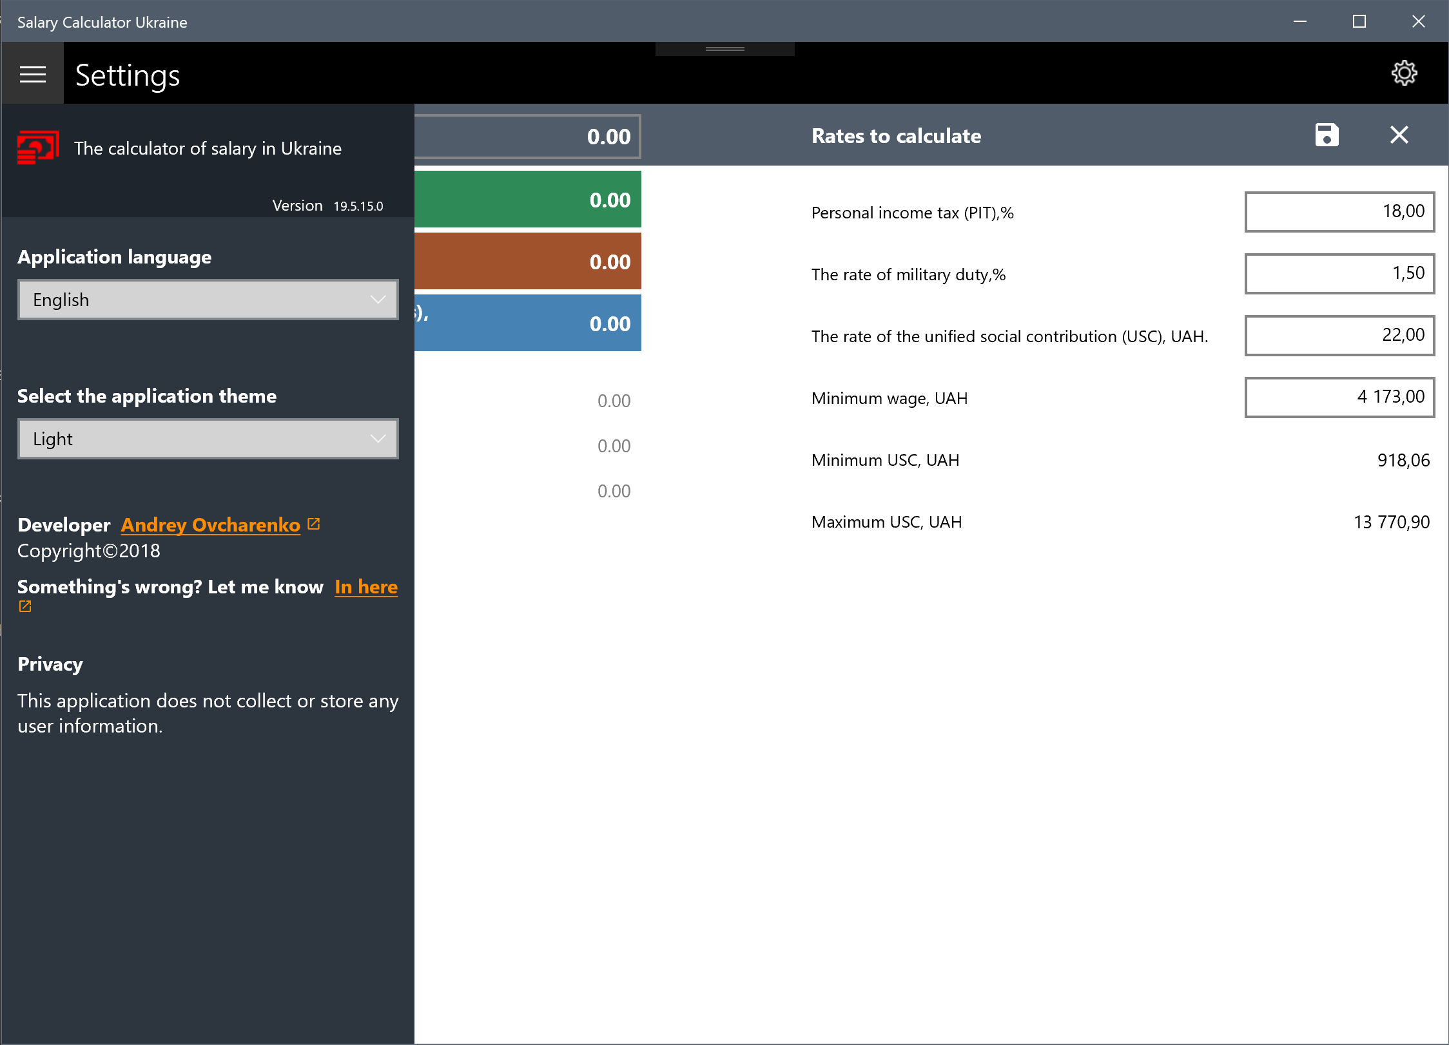Save rates with the floppy disk icon
Viewport: 1449px width, 1045px height.
(1327, 135)
